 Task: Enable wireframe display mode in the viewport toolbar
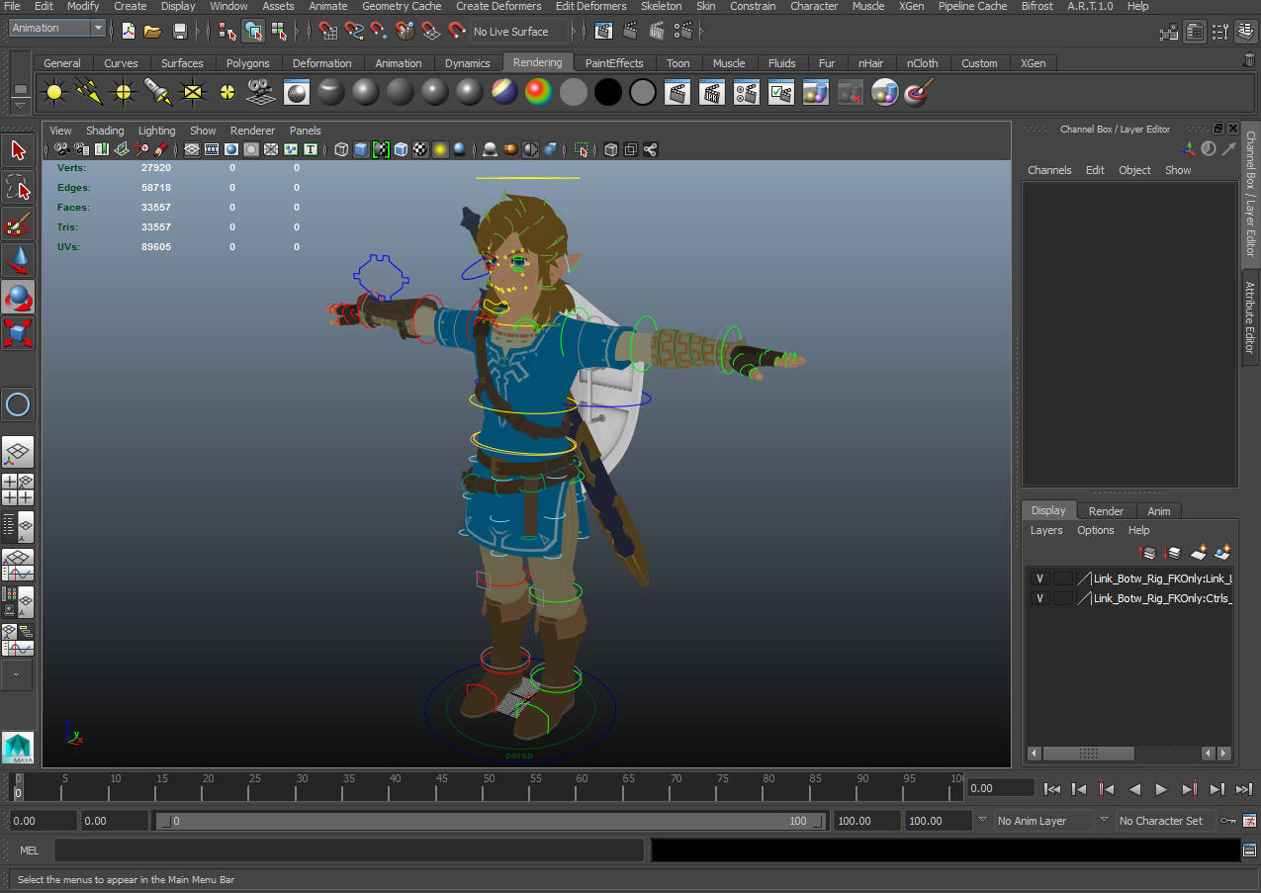[341, 149]
